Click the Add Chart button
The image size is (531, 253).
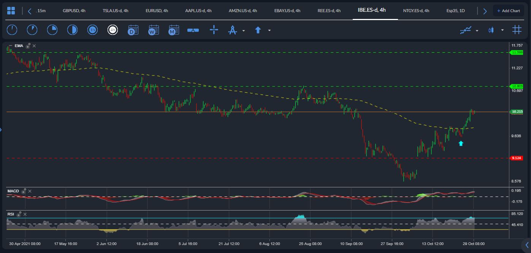tap(509, 11)
